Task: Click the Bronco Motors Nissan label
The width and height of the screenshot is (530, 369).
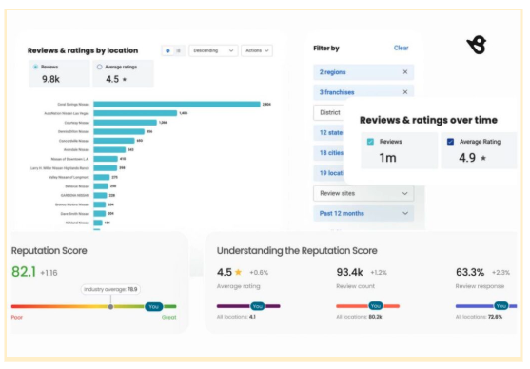Action: (72, 204)
